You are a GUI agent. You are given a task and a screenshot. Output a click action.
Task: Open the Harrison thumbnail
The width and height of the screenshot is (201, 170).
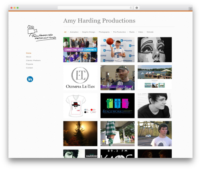point(80,154)
